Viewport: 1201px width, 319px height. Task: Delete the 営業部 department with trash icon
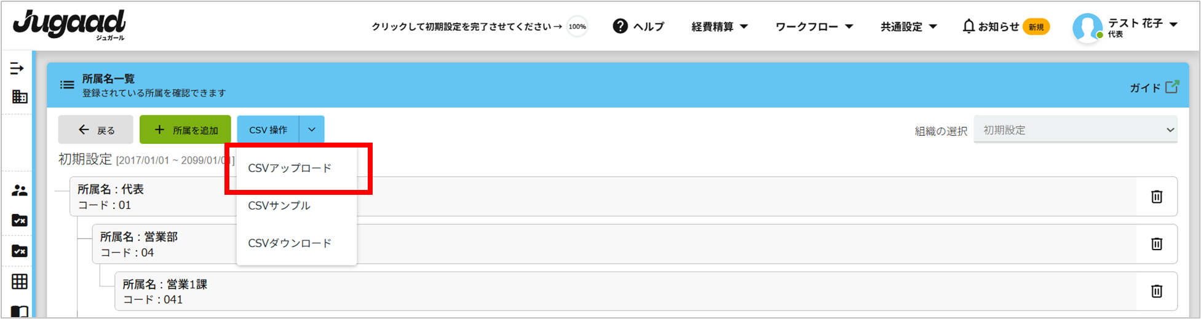click(x=1156, y=244)
